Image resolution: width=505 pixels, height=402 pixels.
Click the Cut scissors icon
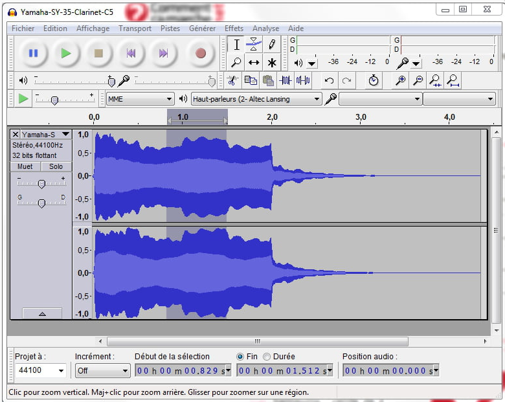point(232,80)
